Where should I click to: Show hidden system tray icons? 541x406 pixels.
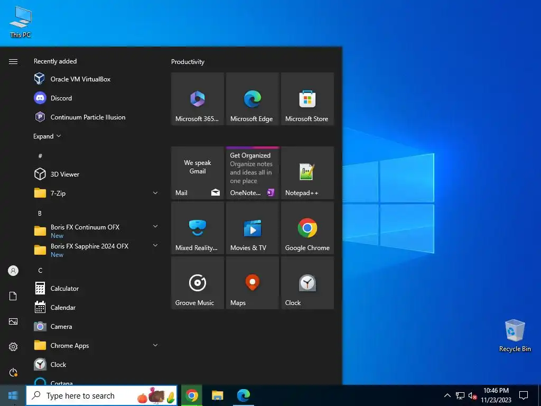(447, 395)
